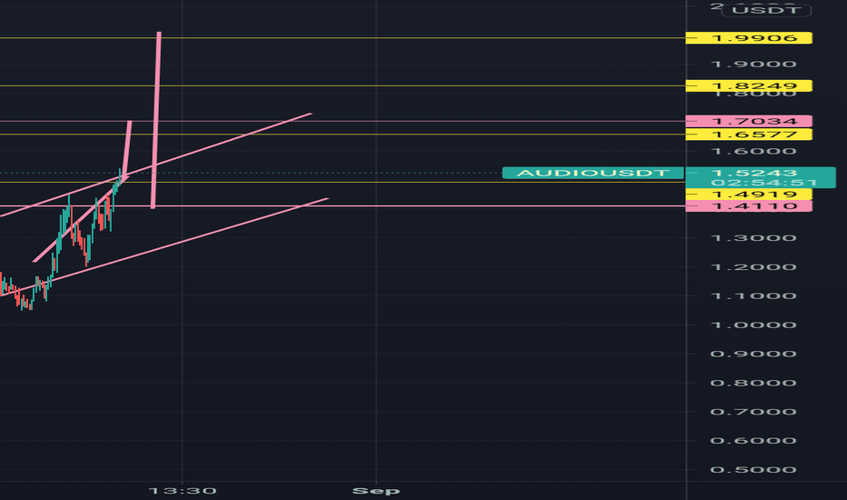Click the 0.9000 price axis value

click(x=753, y=354)
